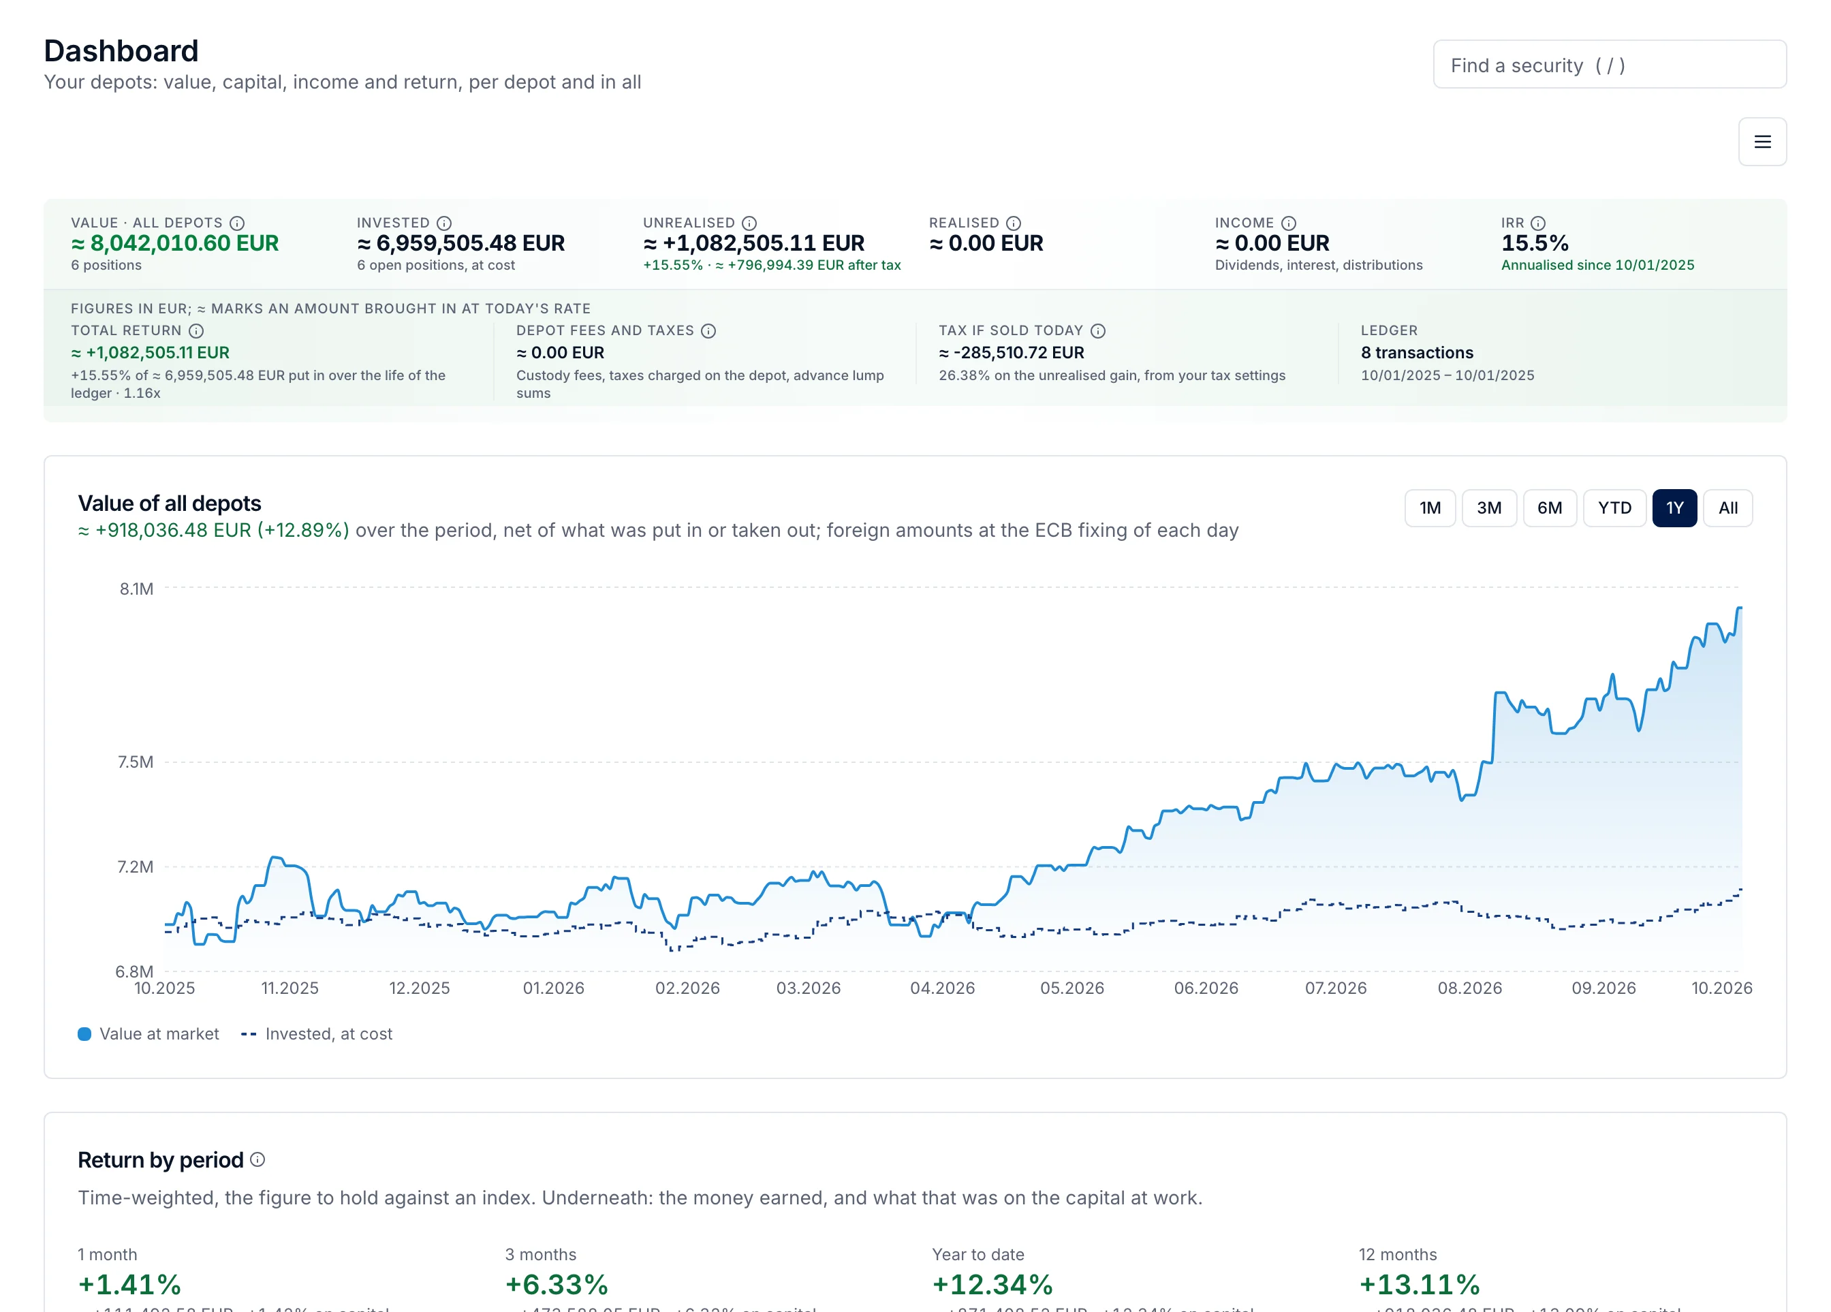Click the 8 transactions ledger entry

pyautogui.click(x=1417, y=353)
